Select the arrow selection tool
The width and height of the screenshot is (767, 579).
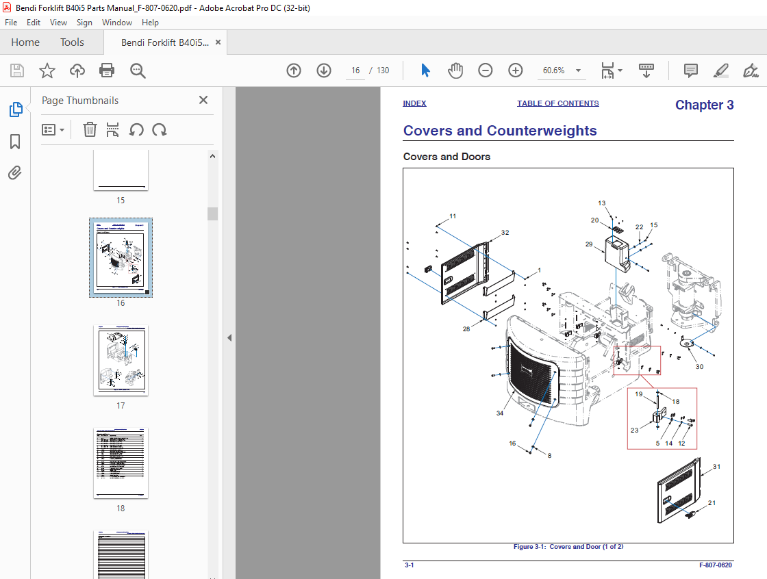point(425,70)
